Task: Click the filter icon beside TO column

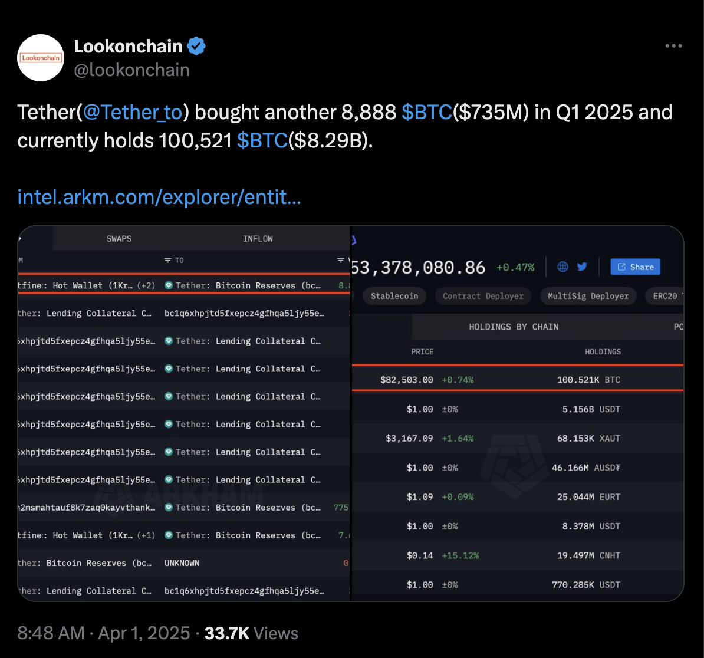Action: tap(167, 260)
